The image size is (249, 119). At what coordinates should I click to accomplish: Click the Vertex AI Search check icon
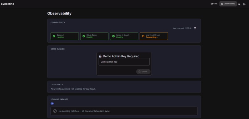tap(113, 36)
